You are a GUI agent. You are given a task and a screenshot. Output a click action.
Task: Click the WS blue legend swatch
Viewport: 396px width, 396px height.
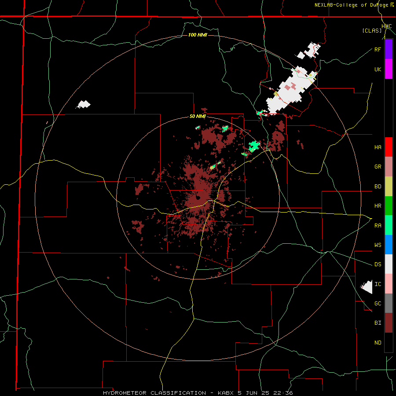tap(389, 245)
